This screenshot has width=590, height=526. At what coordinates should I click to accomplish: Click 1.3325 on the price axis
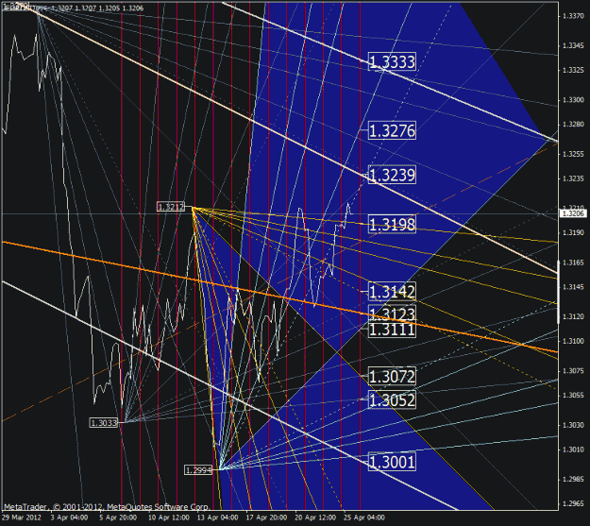point(573,70)
